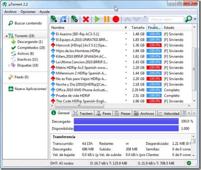Viewport: 201px width, 170px height.
Task: Open the search provider dropdown arrow
Action: 195,19
